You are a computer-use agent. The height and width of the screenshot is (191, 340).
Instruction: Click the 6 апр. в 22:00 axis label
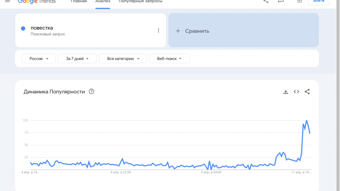tap(121, 172)
